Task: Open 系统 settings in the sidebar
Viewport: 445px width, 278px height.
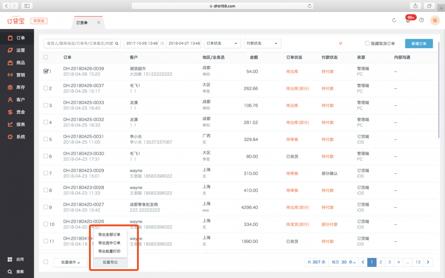Action: click(16, 137)
